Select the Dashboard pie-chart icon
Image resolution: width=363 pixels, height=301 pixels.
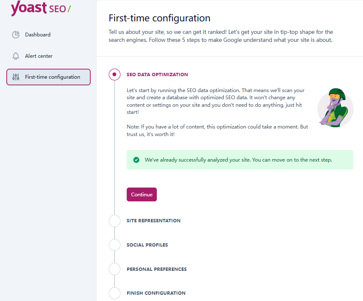tap(15, 35)
